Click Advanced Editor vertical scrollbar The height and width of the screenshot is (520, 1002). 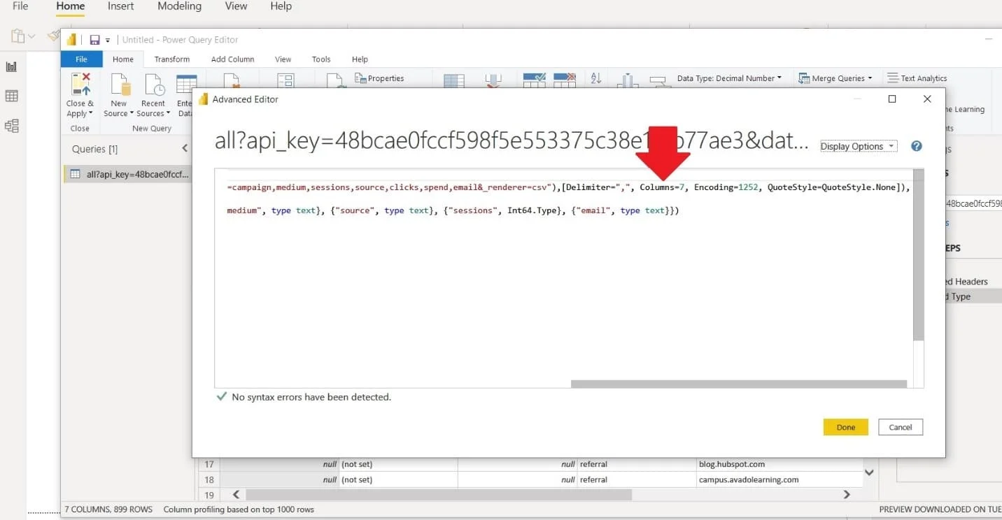919,255
